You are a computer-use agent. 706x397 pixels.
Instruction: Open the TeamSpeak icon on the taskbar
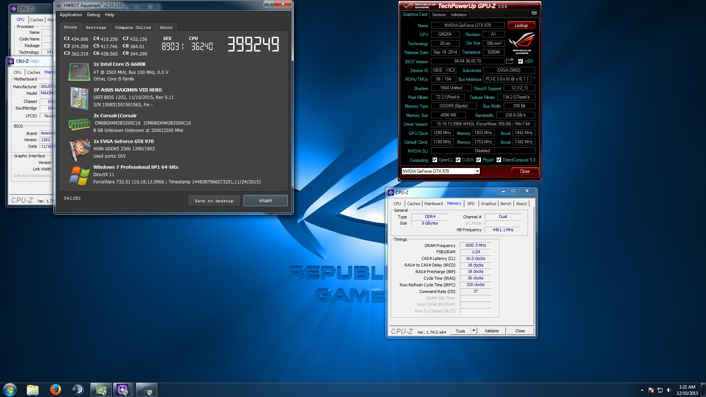tap(78, 390)
